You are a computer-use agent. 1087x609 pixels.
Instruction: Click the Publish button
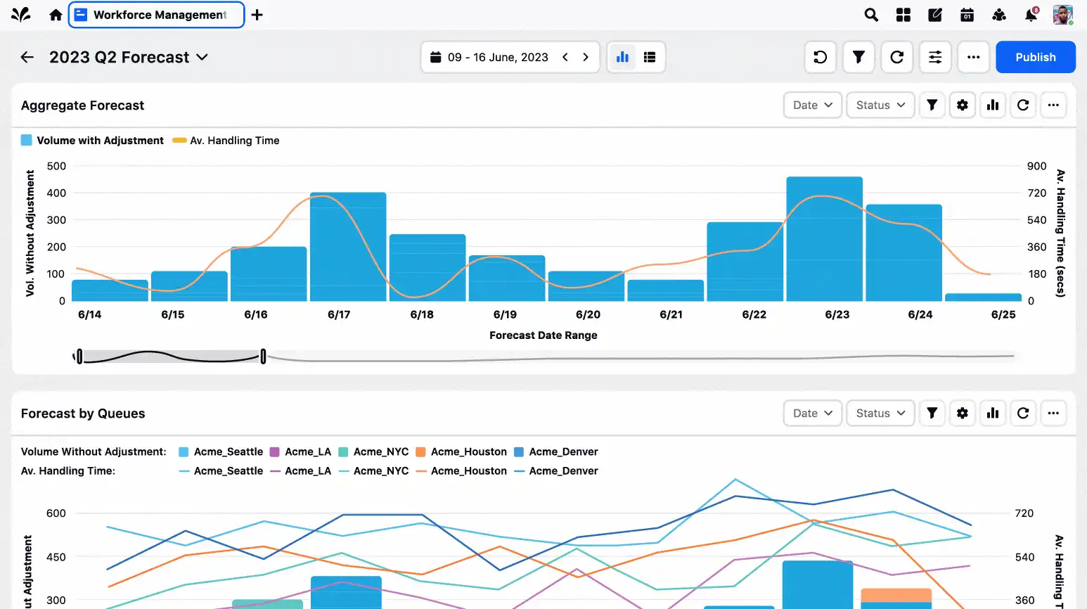click(1036, 57)
